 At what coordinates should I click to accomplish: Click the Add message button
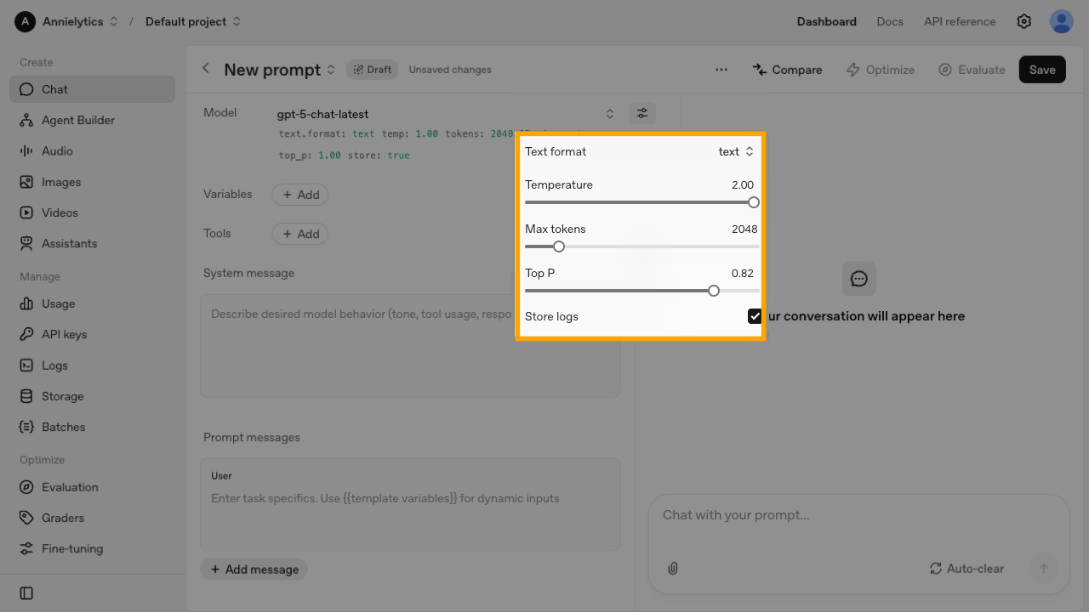254,569
